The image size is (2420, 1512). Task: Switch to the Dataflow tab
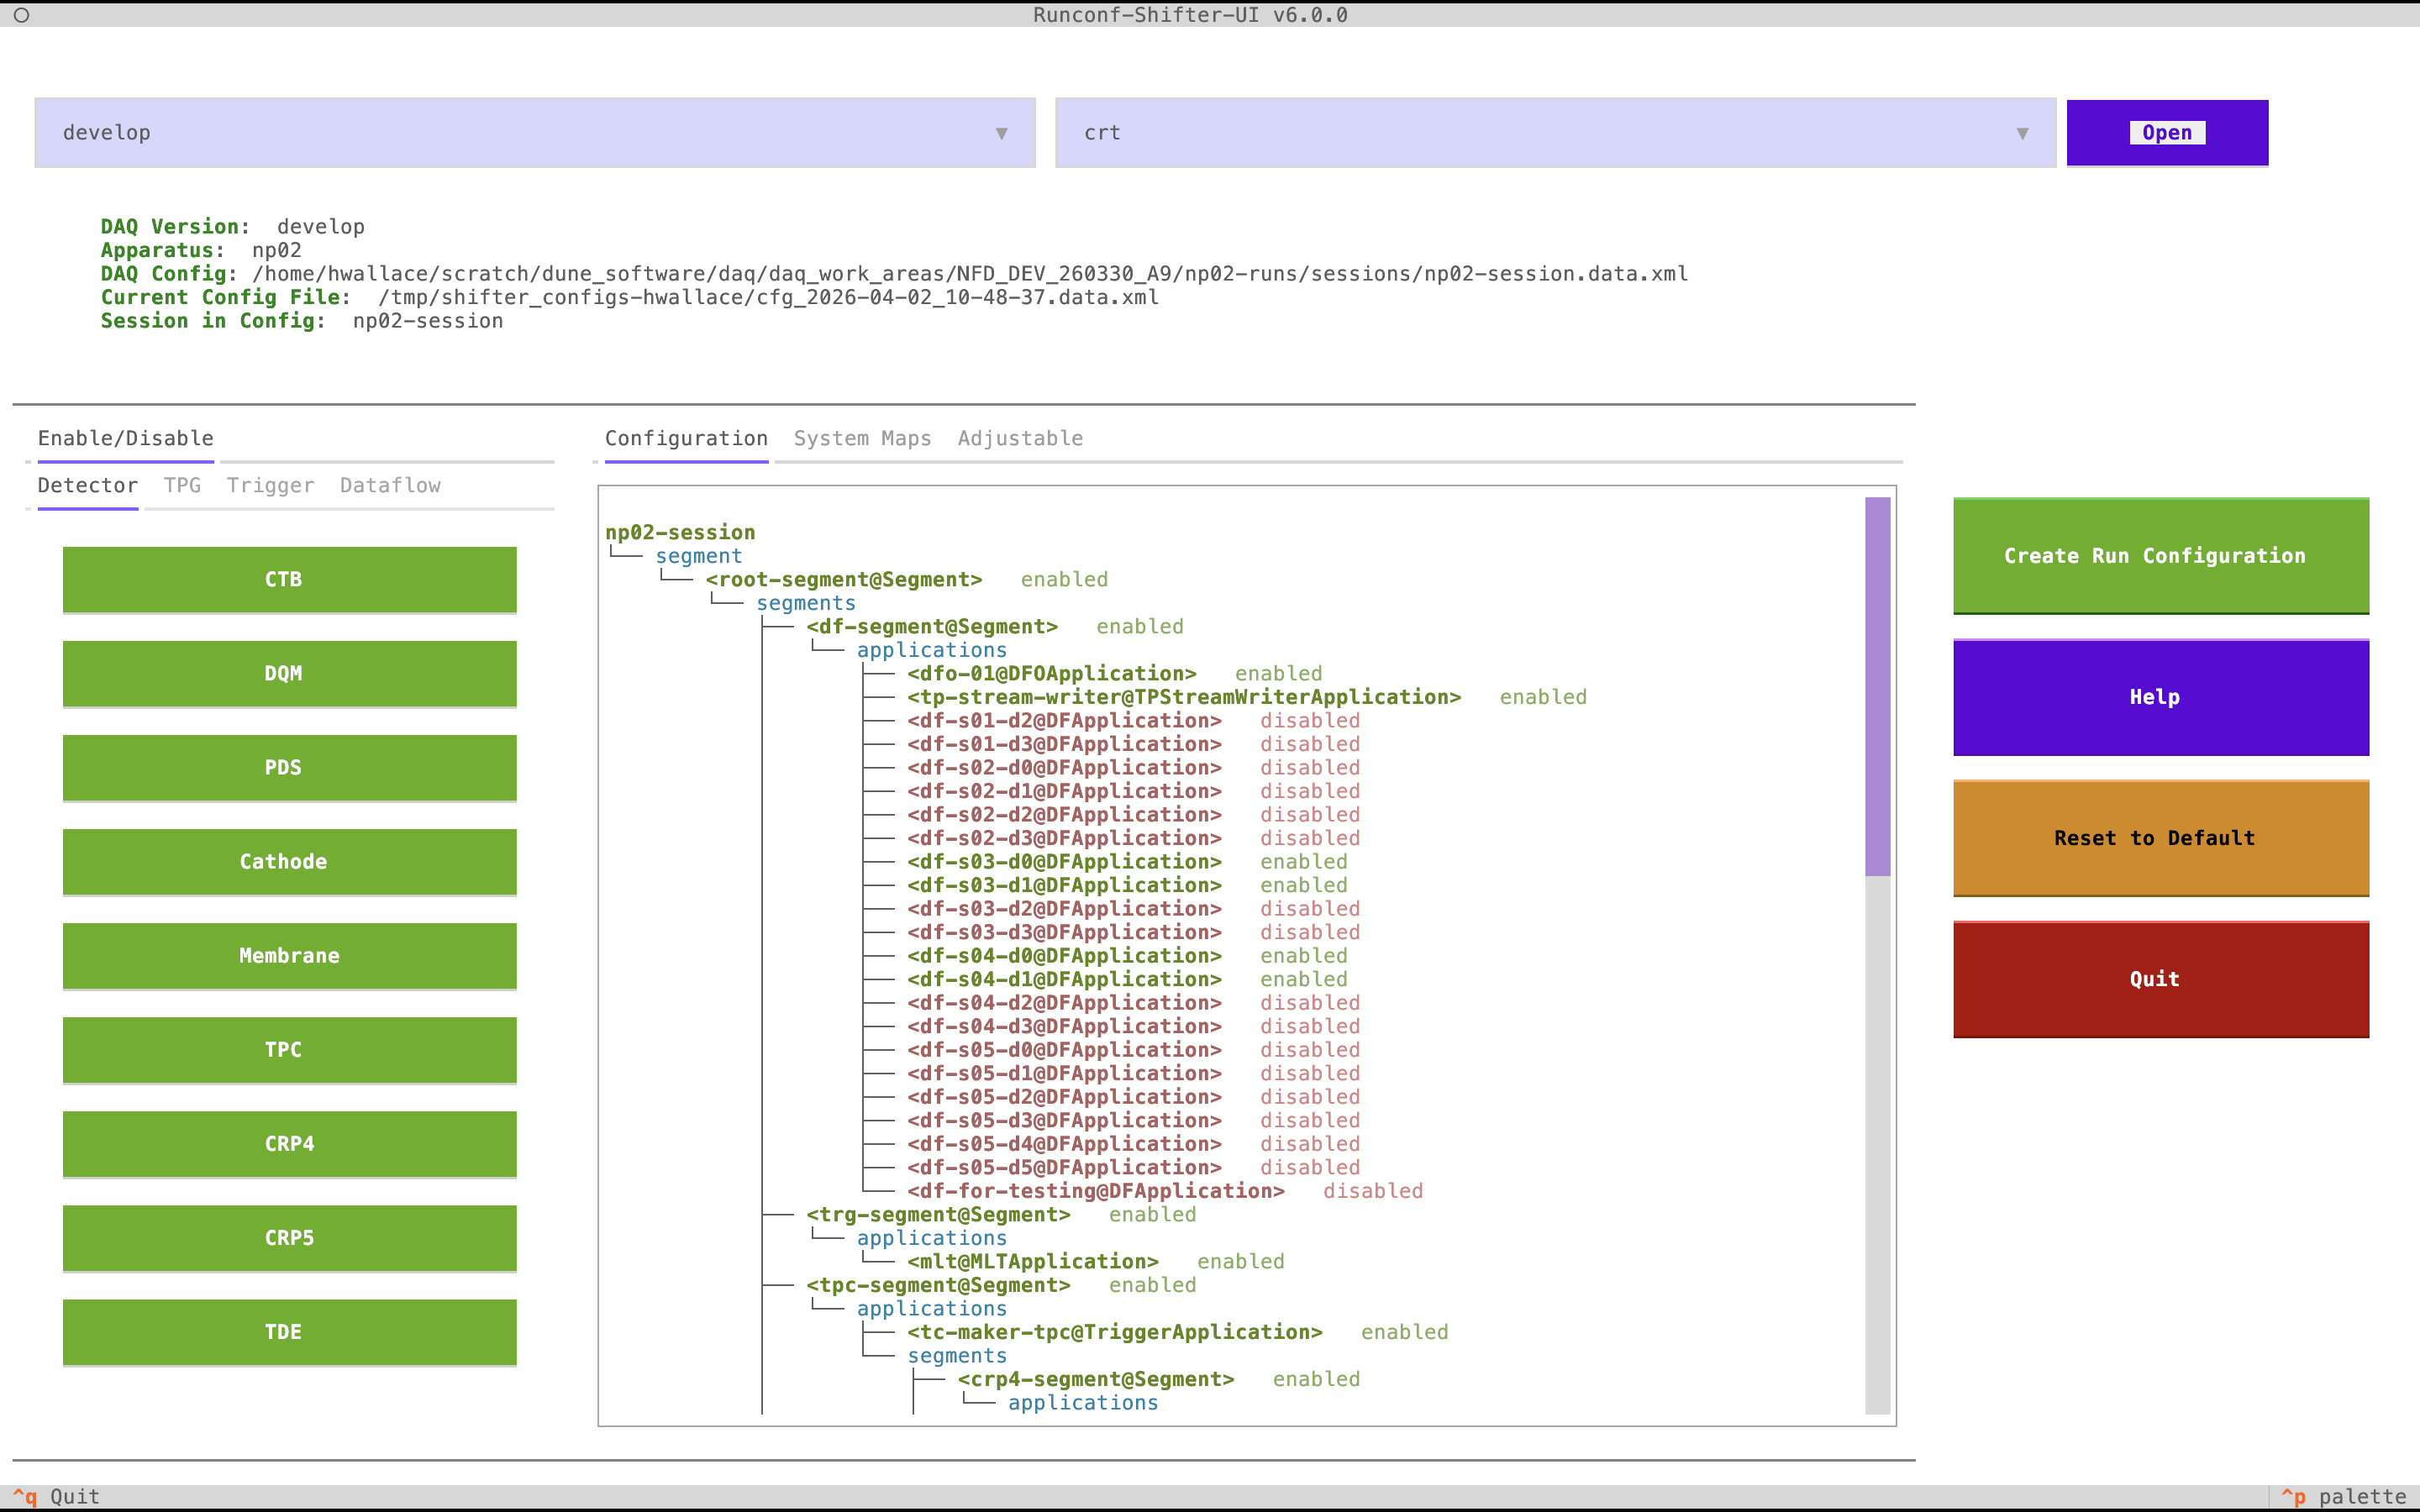[x=390, y=485]
